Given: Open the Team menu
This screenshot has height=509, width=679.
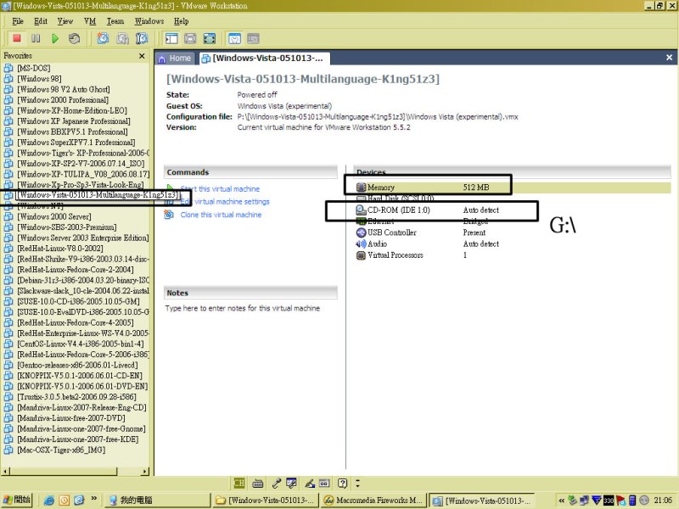Looking at the screenshot, I should pyautogui.click(x=115, y=21).
